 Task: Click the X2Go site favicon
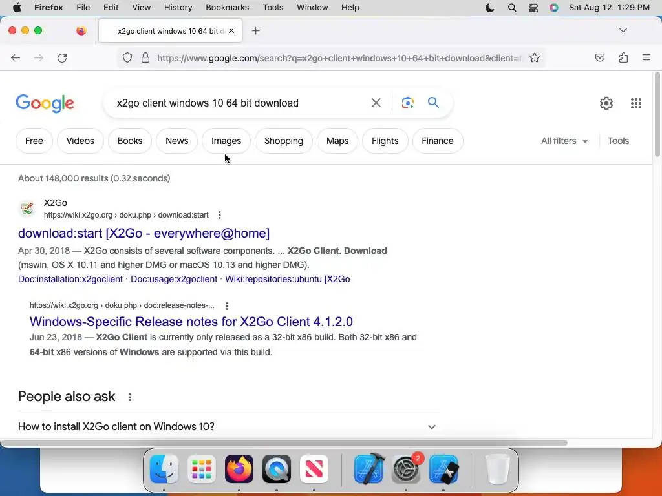(27, 209)
